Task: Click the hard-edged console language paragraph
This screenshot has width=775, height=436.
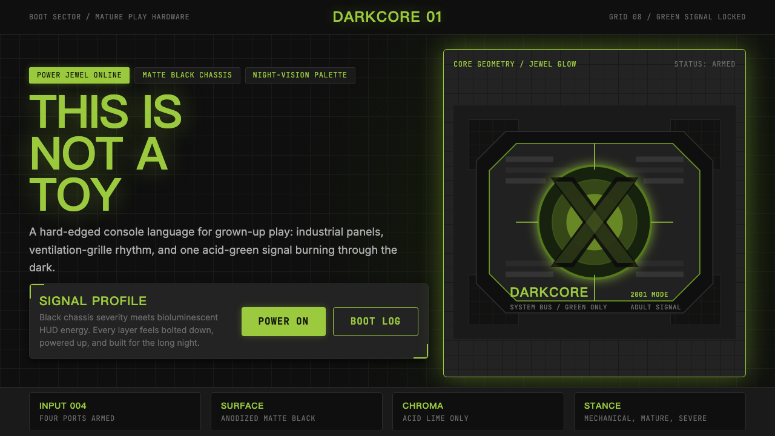Action: [x=213, y=249]
